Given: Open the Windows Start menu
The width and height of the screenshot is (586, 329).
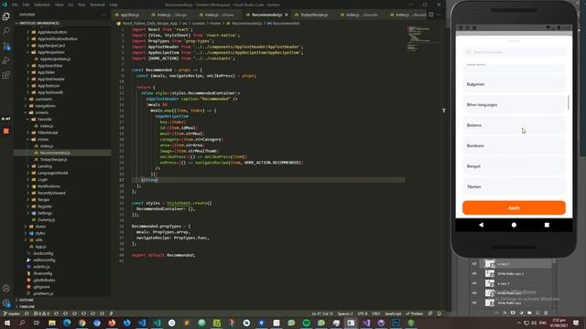Looking at the screenshot, I should coord(6,323).
